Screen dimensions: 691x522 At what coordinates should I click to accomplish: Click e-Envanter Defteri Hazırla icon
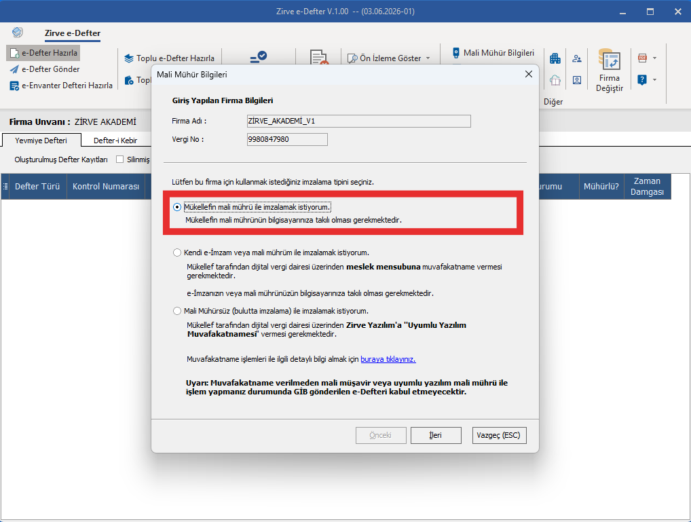point(14,86)
